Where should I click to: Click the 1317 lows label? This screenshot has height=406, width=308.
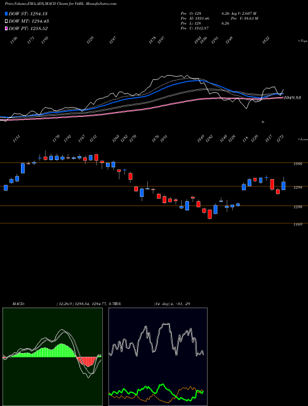click(x=269, y=139)
